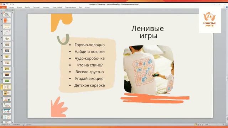228x128 pixels.
Task: Click bullet text 'Найди и покажи'
Action: (x=89, y=52)
